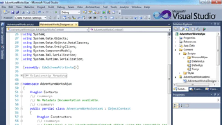Collapse the #region Constructors block
Screen dimensions: 222x125
pos(22,117)
